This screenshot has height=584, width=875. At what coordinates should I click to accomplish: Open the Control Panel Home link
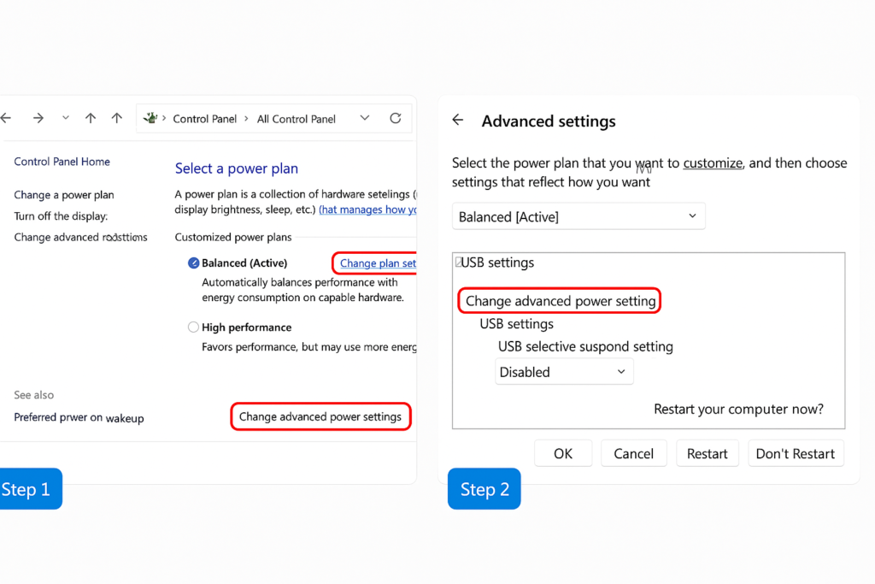click(62, 162)
